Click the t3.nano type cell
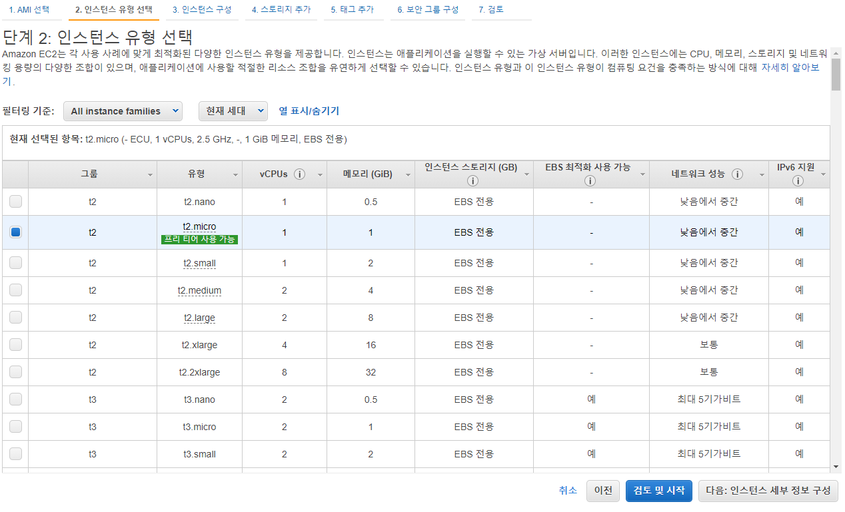This screenshot has height=512, width=845. tap(199, 399)
